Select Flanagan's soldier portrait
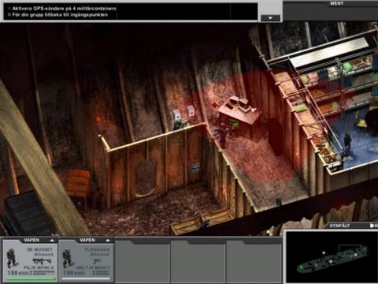Viewport: 378px width, 284px height. click(69, 258)
